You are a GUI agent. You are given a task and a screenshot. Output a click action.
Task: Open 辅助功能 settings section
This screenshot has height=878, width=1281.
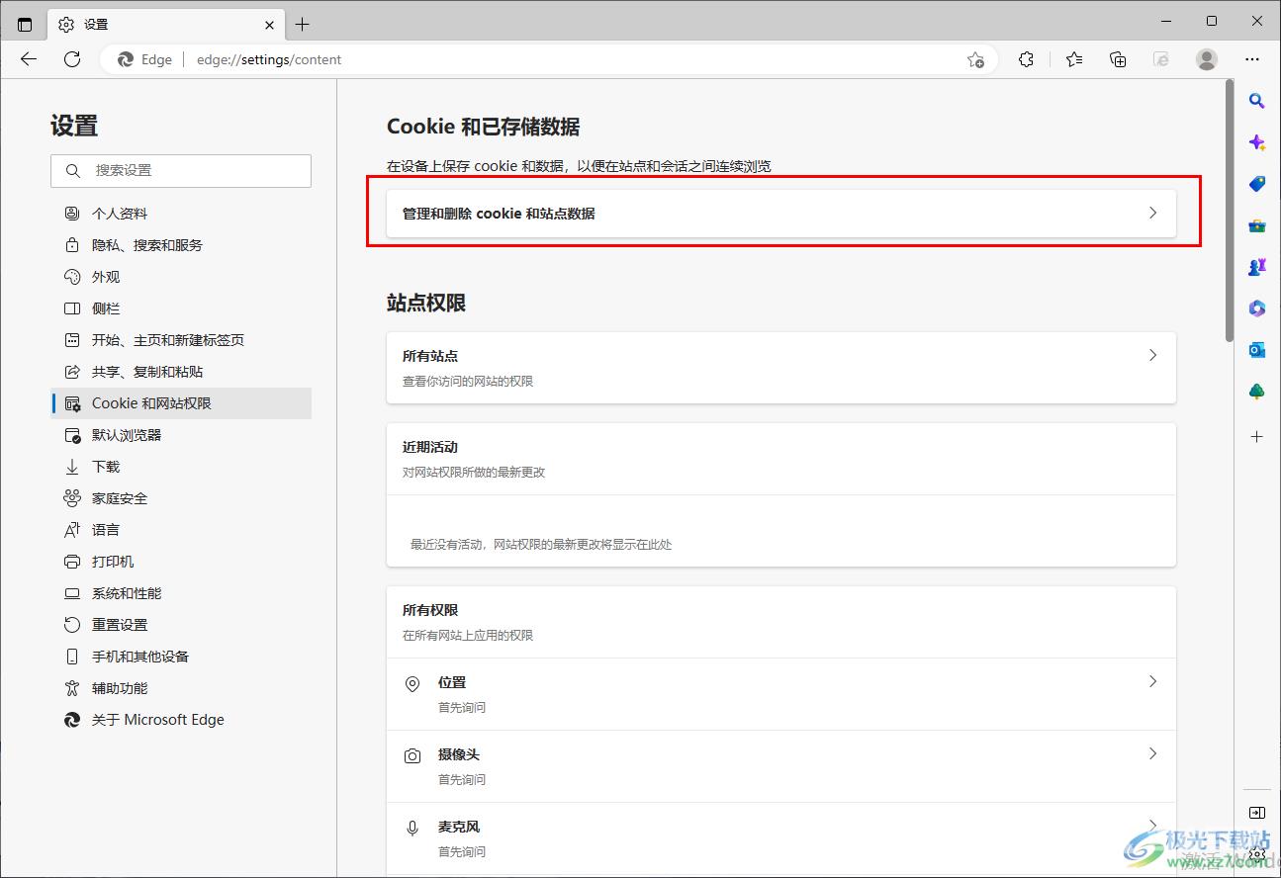click(x=181, y=688)
